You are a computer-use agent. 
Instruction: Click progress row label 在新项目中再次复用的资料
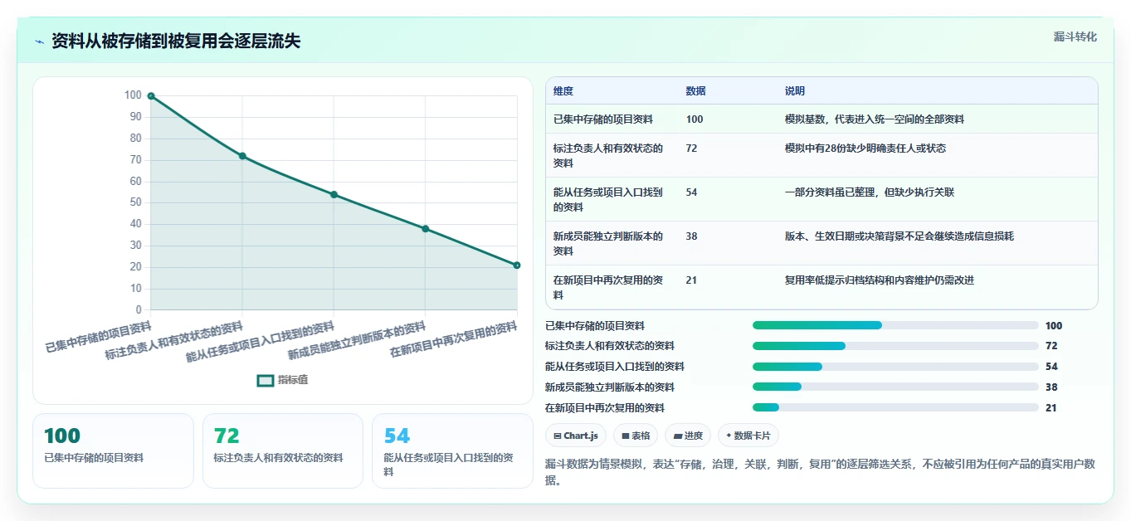click(x=605, y=408)
